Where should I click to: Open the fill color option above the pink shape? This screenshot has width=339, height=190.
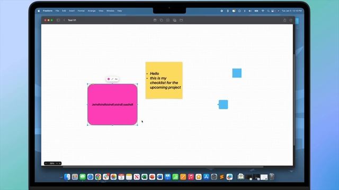(x=109, y=79)
